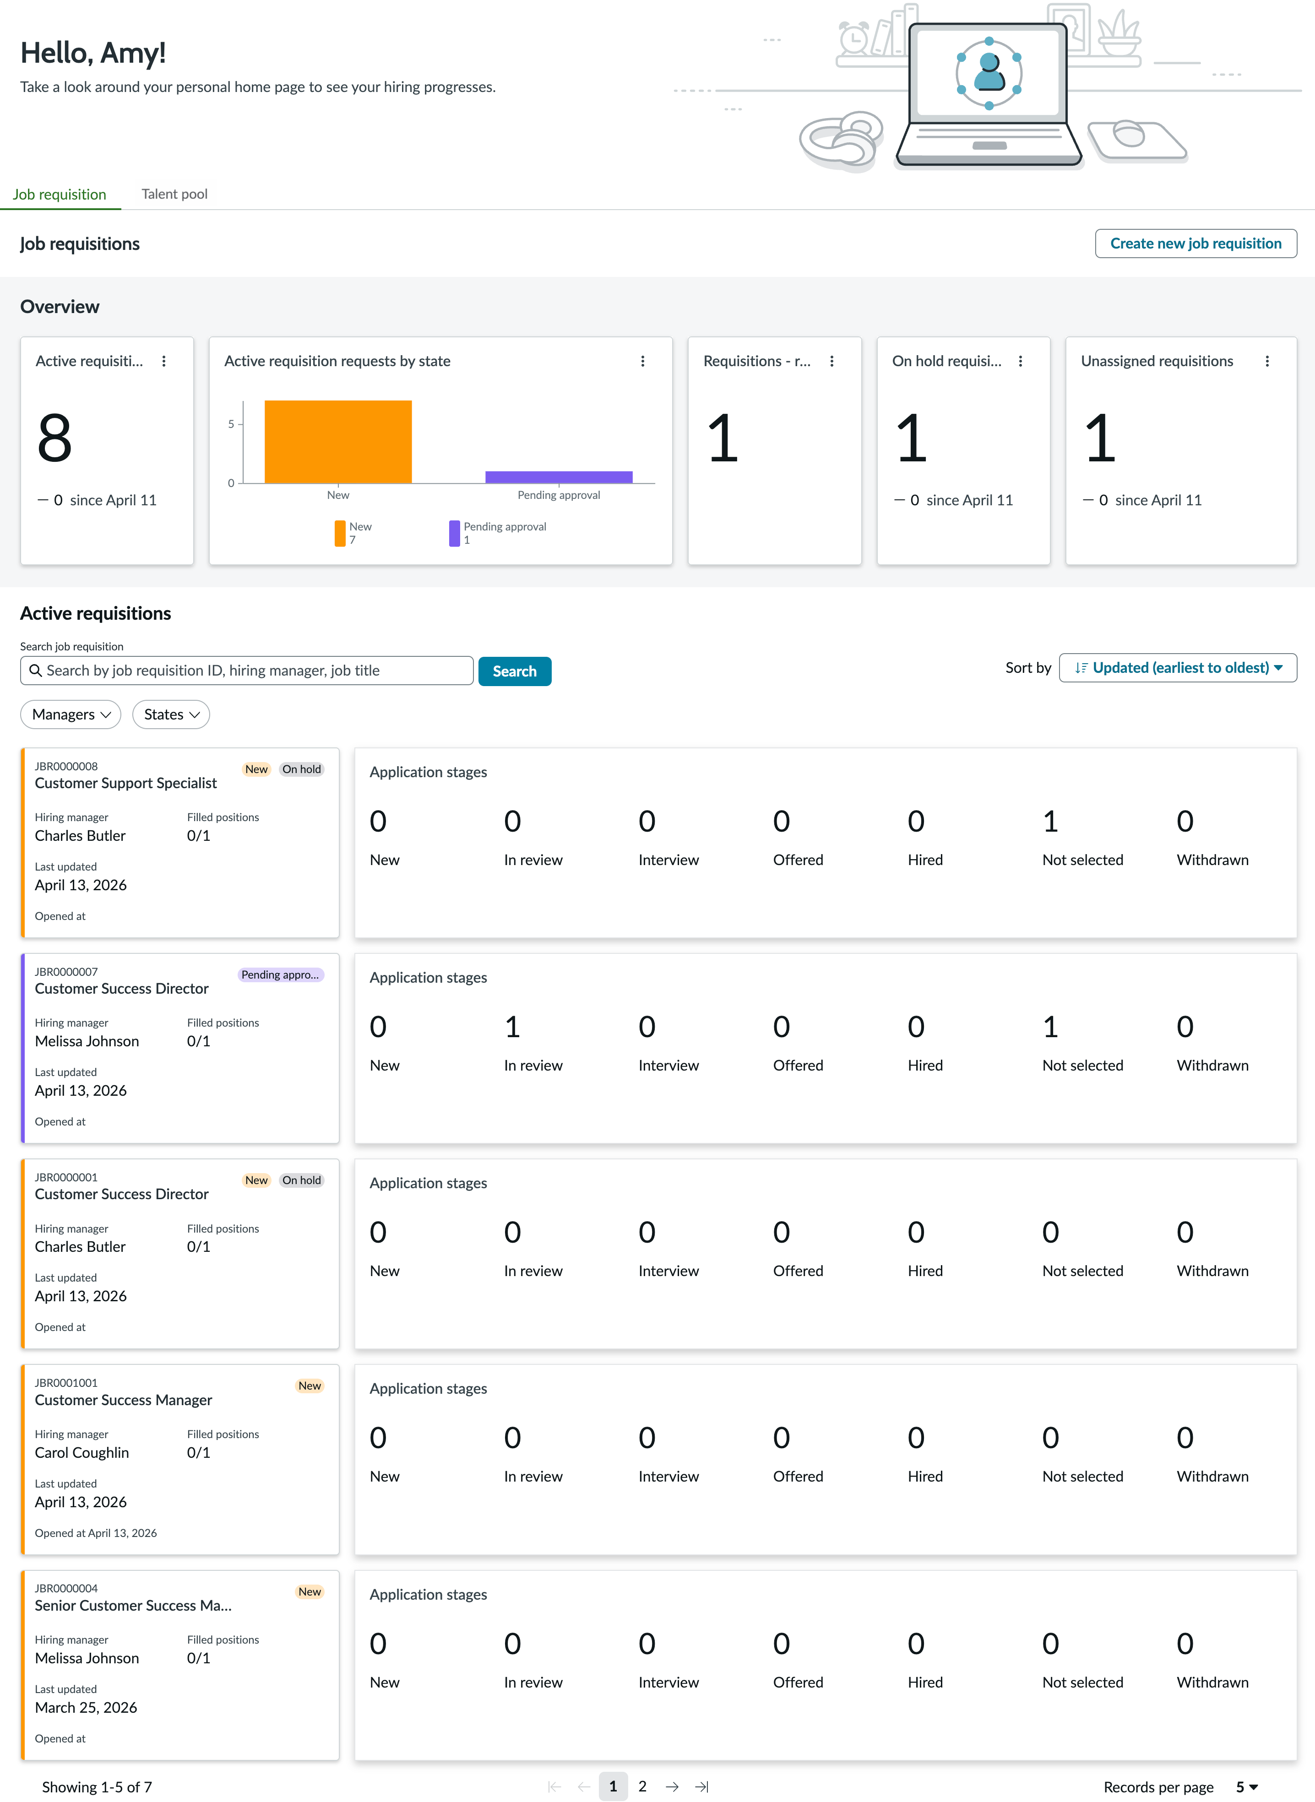Open options menu for On hold requisitions card
Viewport: 1315px width, 1802px height.
[x=1021, y=361]
